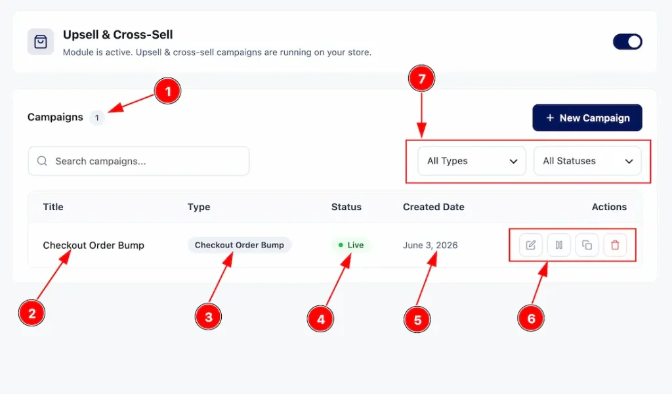Screen dimensions: 672x394
Task: Pause the Checkout Order Bump campaign
Action: [559, 245]
